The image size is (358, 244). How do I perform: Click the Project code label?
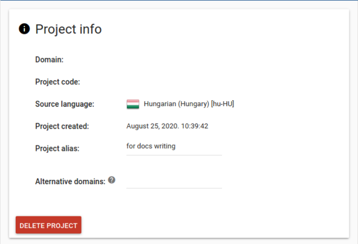click(58, 82)
